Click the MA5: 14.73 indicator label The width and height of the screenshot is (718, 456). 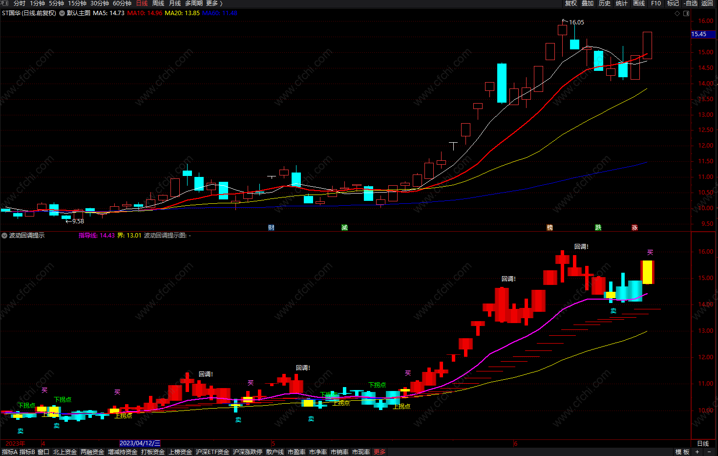(x=109, y=13)
